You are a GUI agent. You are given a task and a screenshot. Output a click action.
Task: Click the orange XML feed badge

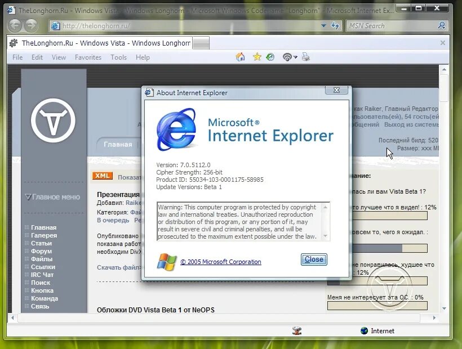[102, 176]
